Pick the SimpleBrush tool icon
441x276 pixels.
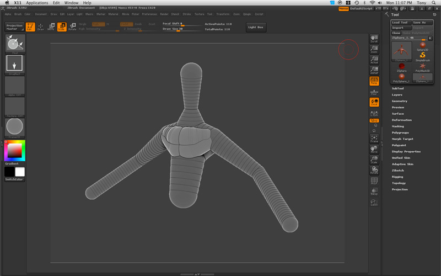[422, 56]
